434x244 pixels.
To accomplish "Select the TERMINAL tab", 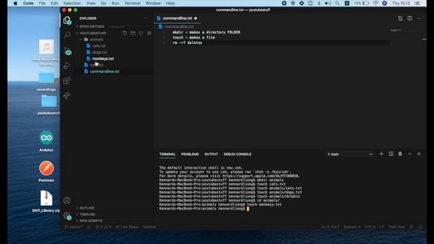I will coord(167,154).
